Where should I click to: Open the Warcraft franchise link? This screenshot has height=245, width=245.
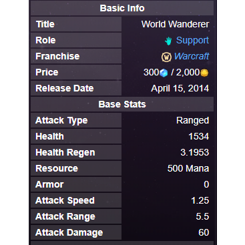192,56
